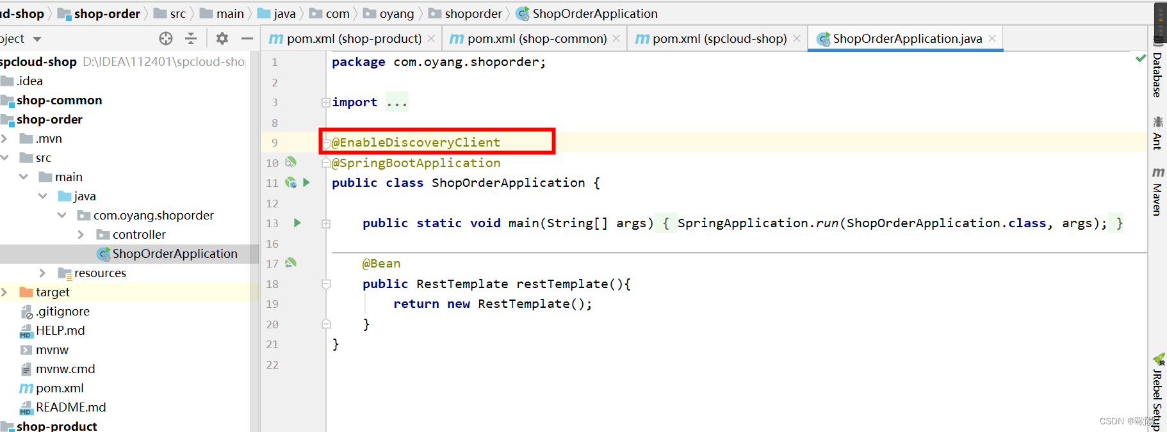Collapse the restTemplate method fold on line 18

click(x=326, y=284)
